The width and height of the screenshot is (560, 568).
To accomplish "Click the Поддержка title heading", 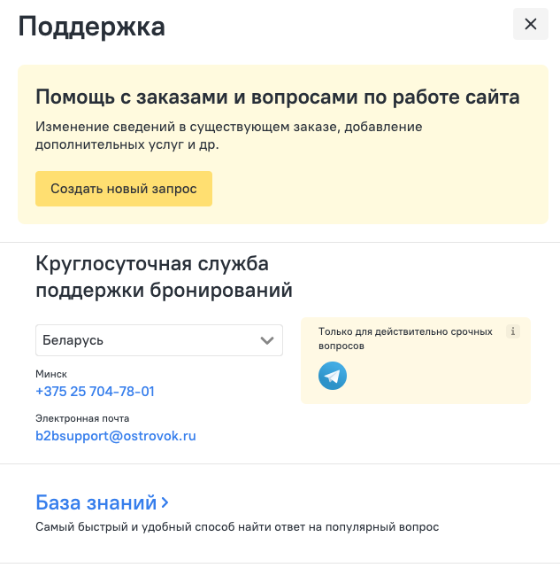I will [91, 27].
